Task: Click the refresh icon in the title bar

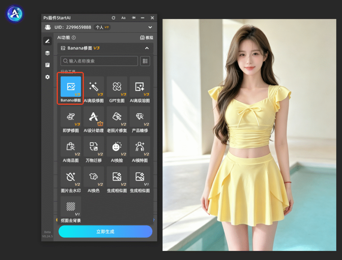Action: click(114, 18)
